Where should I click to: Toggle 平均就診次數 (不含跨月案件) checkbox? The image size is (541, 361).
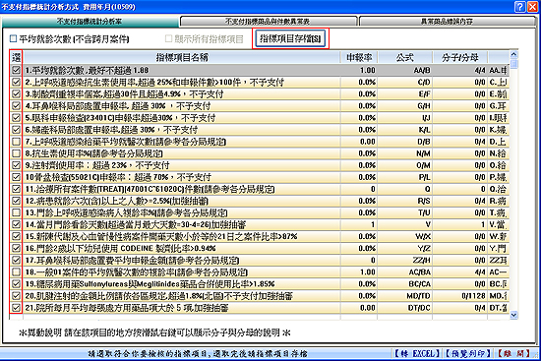coord(13,38)
